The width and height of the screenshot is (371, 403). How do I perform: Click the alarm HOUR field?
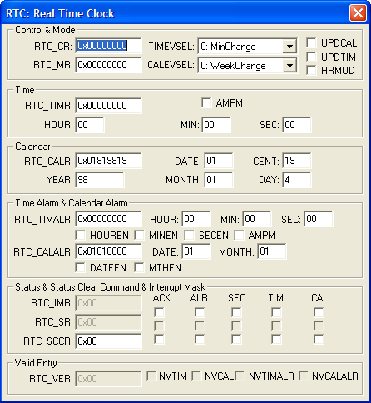click(196, 219)
